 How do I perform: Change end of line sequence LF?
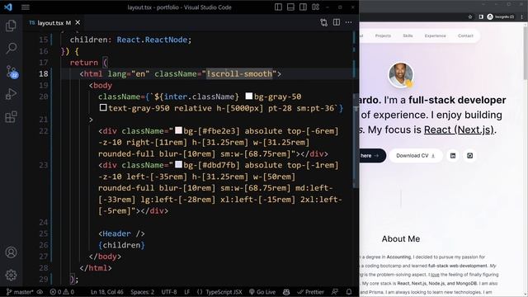187,292
